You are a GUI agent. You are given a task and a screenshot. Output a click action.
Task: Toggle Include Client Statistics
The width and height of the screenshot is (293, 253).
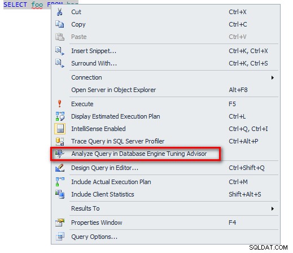coord(165,194)
